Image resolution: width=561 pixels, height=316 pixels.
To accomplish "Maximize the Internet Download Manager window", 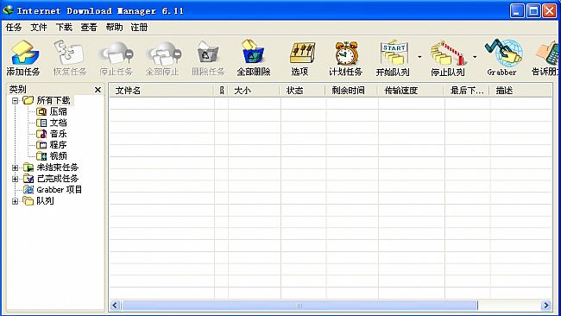I will (x=533, y=11).
